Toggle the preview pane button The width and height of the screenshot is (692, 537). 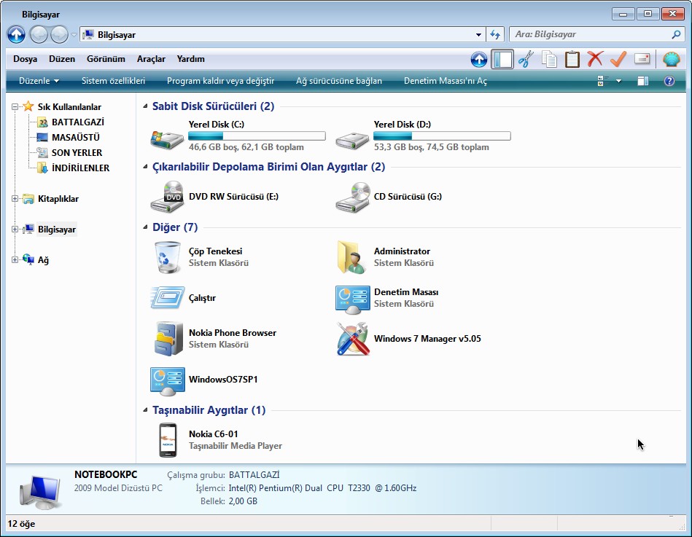click(643, 81)
